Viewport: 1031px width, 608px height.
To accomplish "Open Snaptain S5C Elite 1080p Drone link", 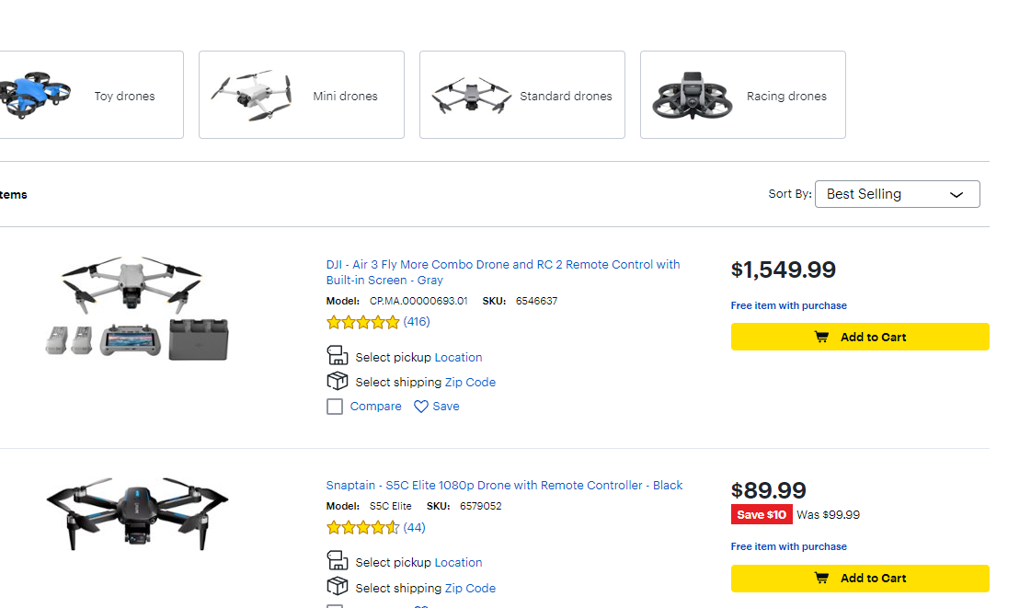I will [504, 486].
